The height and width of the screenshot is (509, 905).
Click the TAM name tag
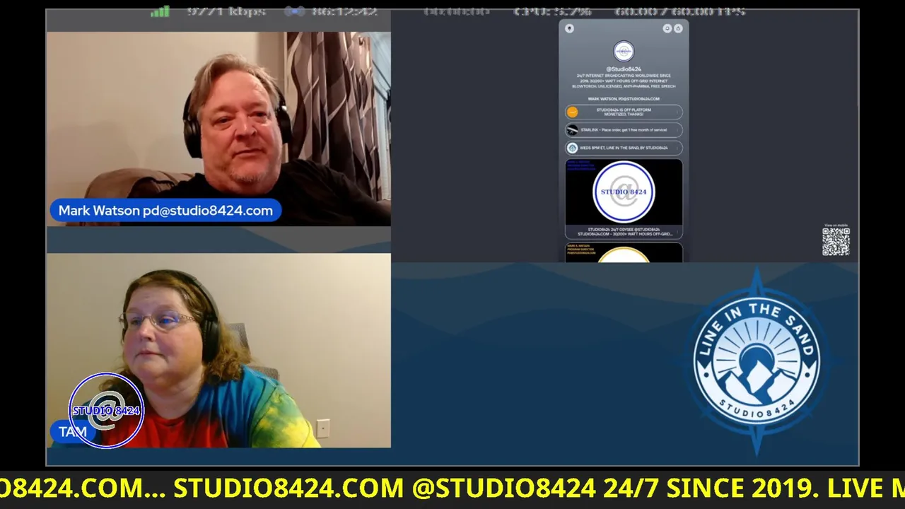72,431
